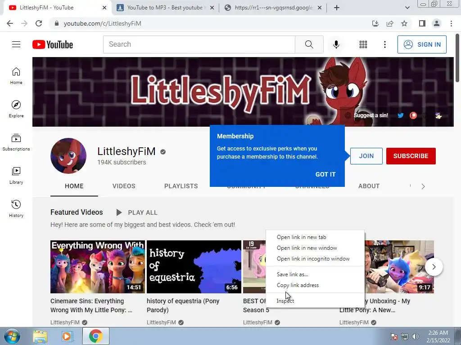The image size is (461, 345).
Task: Click the share page icon in address bar
Action: 390,23
